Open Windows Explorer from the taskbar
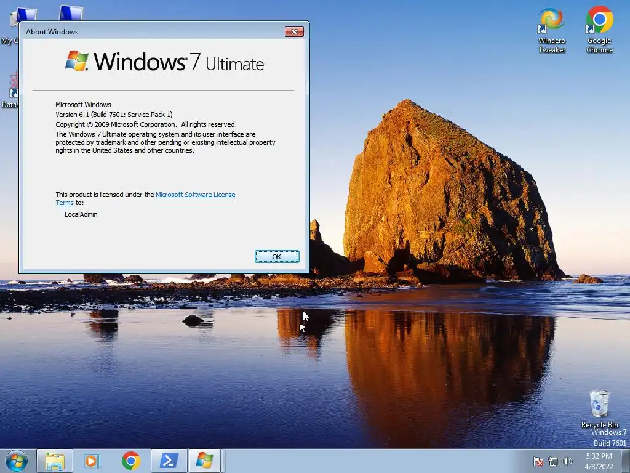Image resolution: width=630 pixels, height=473 pixels. pyautogui.click(x=55, y=461)
